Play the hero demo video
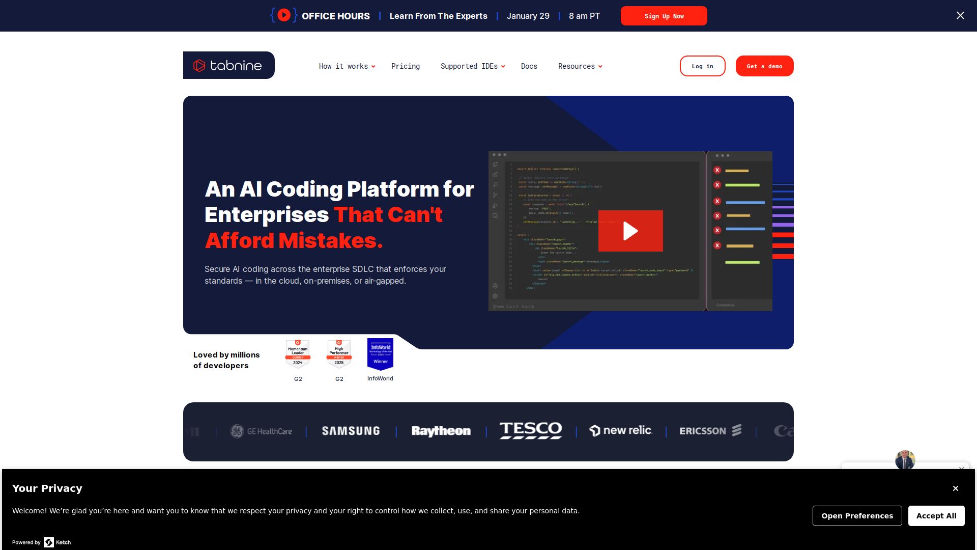The image size is (977, 550). pos(630,231)
